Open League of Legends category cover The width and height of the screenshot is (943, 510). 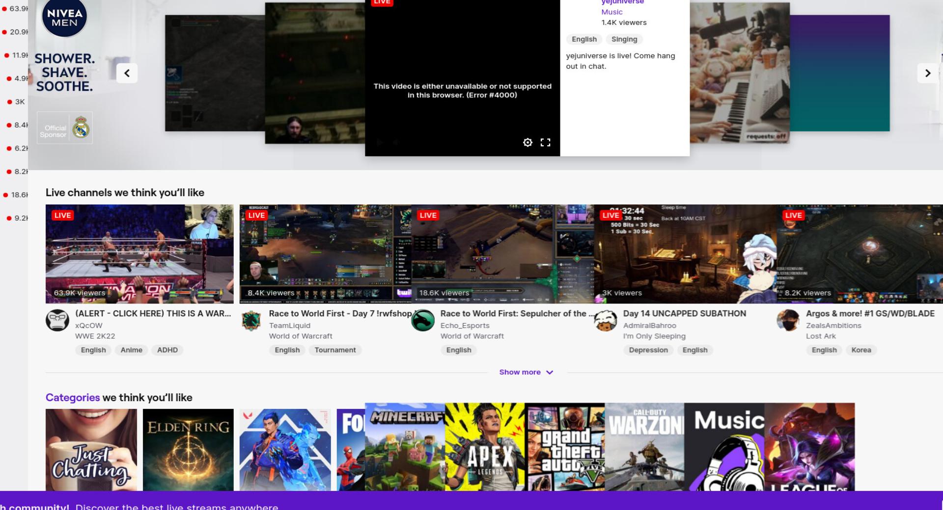[x=809, y=447]
